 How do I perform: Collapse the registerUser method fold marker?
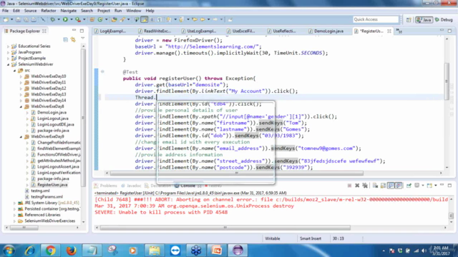click(102, 71)
